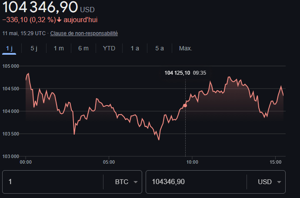Viewport: 300px width, 198px height.
Task: Click the USD amount field showing 104346,90
Action: click(x=196, y=182)
